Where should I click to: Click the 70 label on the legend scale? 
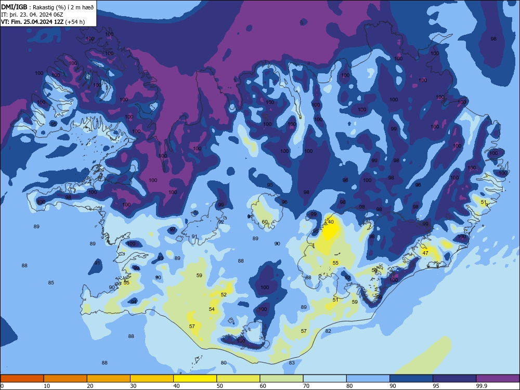coord(306,386)
